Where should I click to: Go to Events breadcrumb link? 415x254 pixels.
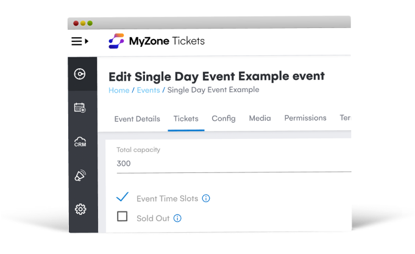[x=148, y=90]
